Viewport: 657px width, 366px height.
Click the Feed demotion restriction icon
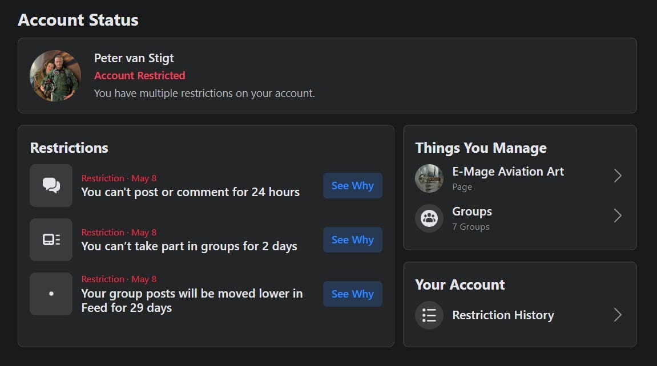(51, 294)
